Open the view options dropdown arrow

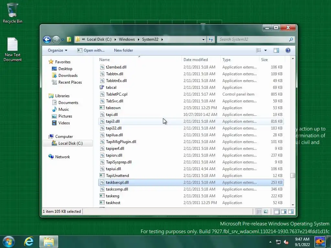click(266, 50)
